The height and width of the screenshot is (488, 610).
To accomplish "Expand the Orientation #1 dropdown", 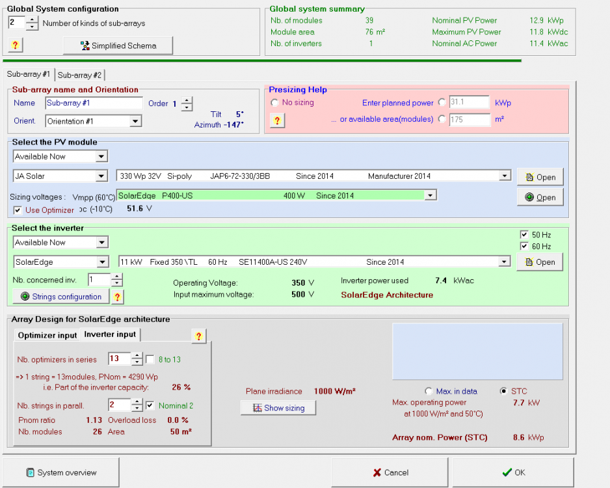I will (x=135, y=121).
